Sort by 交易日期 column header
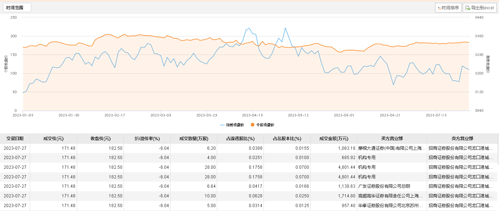 [x=15, y=139]
